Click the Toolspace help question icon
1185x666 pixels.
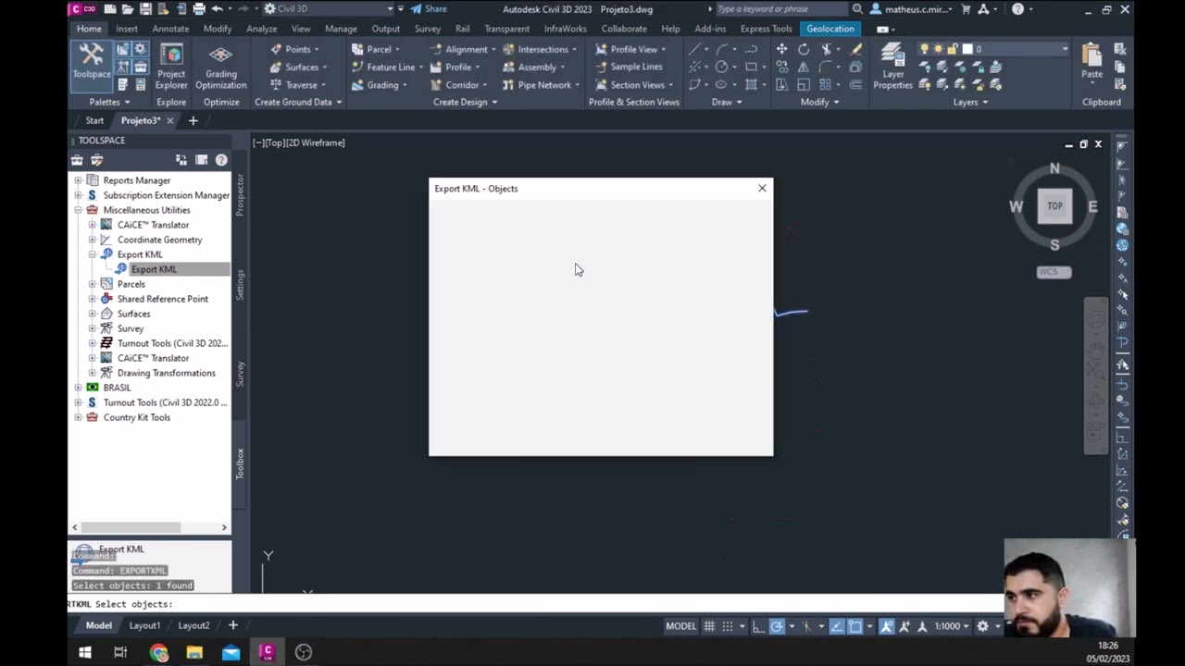221,160
